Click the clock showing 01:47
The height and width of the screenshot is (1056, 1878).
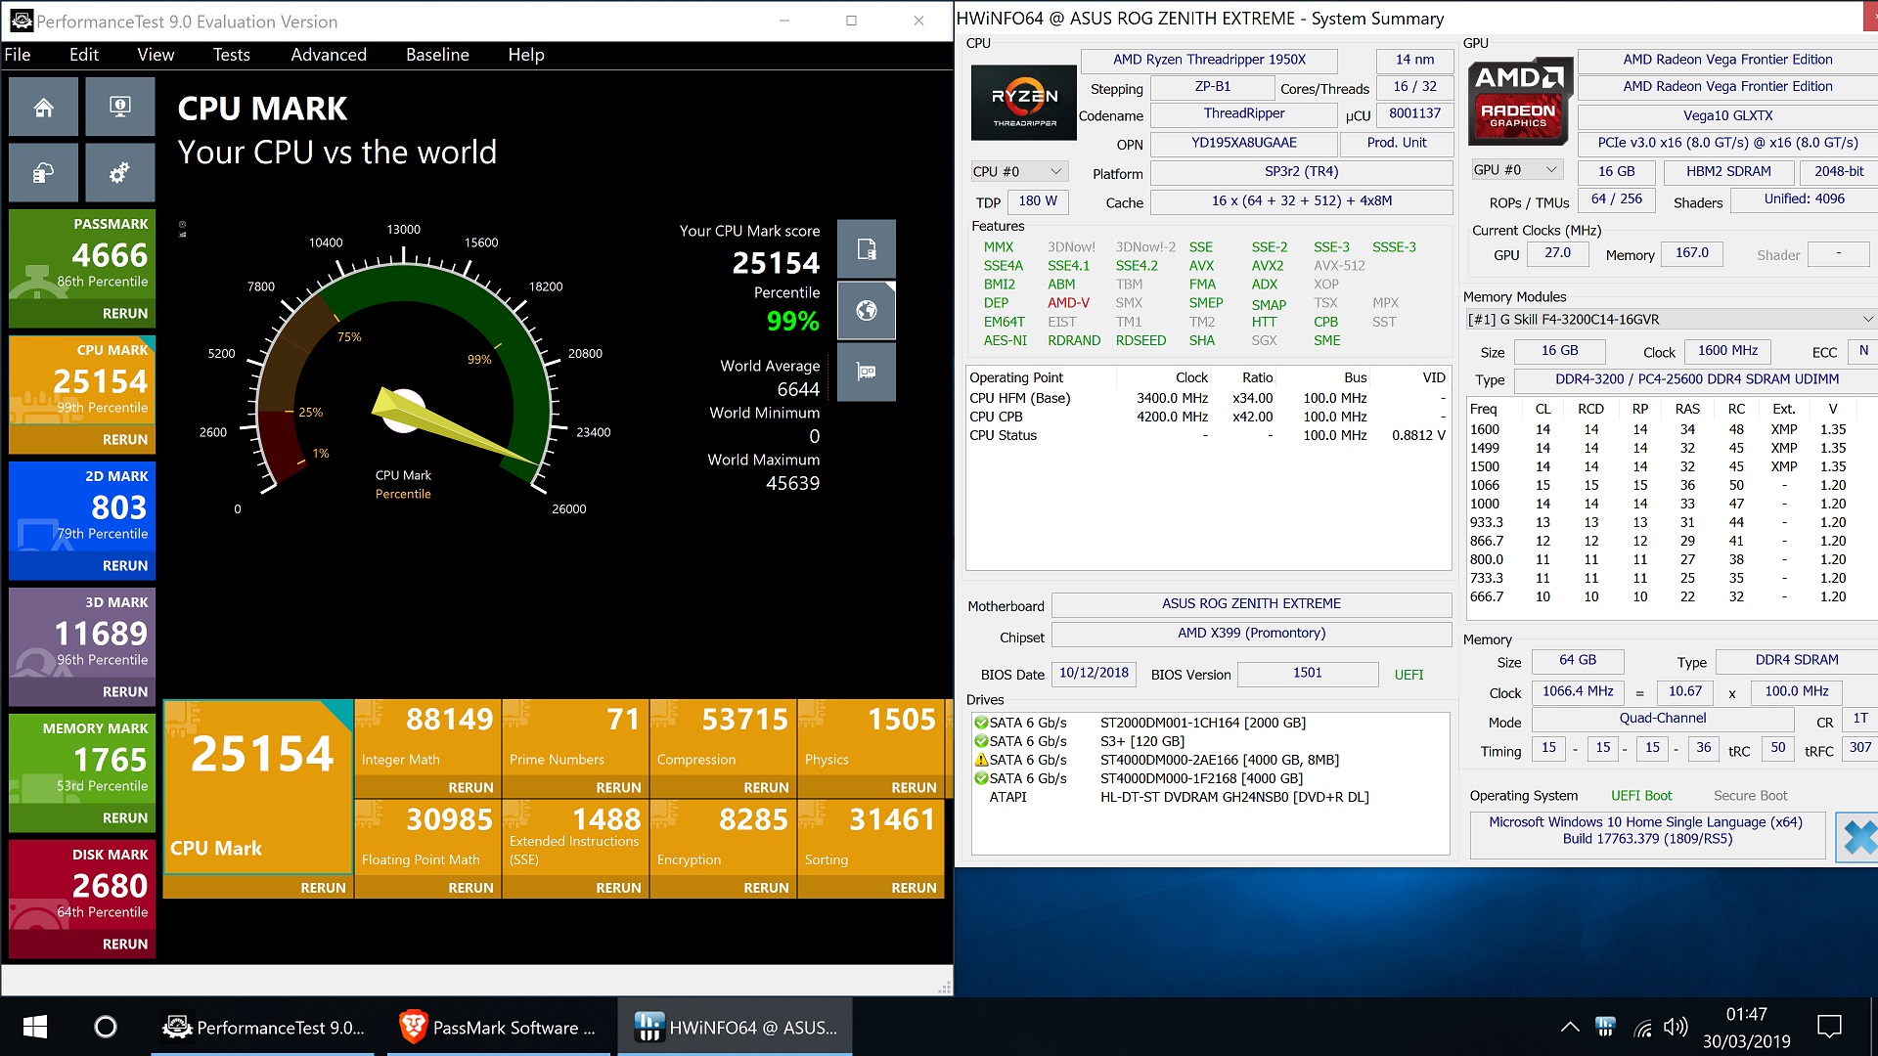(x=1746, y=1014)
